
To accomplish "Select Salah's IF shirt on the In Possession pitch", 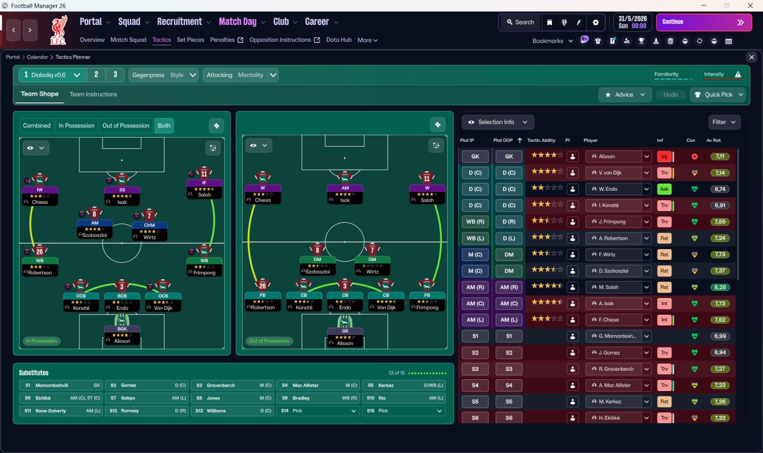I will 204,173.
